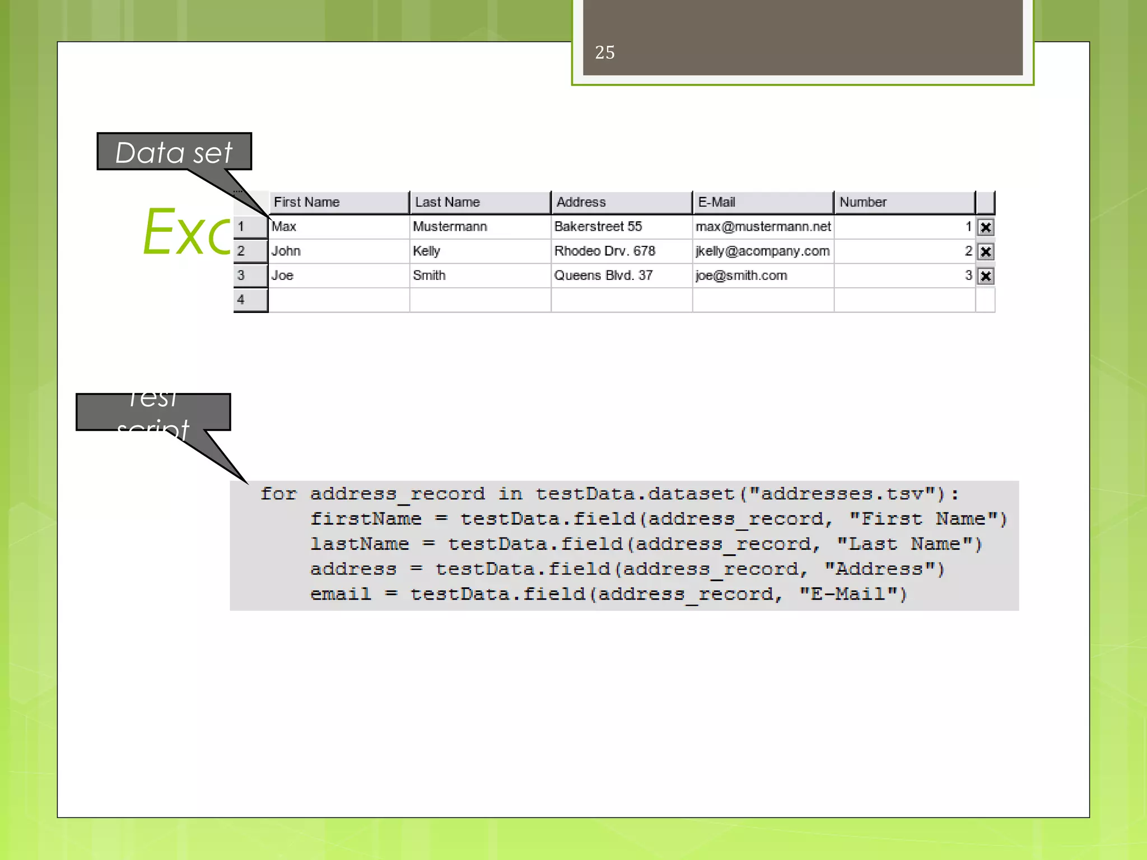The image size is (1147, 860).
Task: Click the joe@smith.com email cell
Action: click(763, 275)
